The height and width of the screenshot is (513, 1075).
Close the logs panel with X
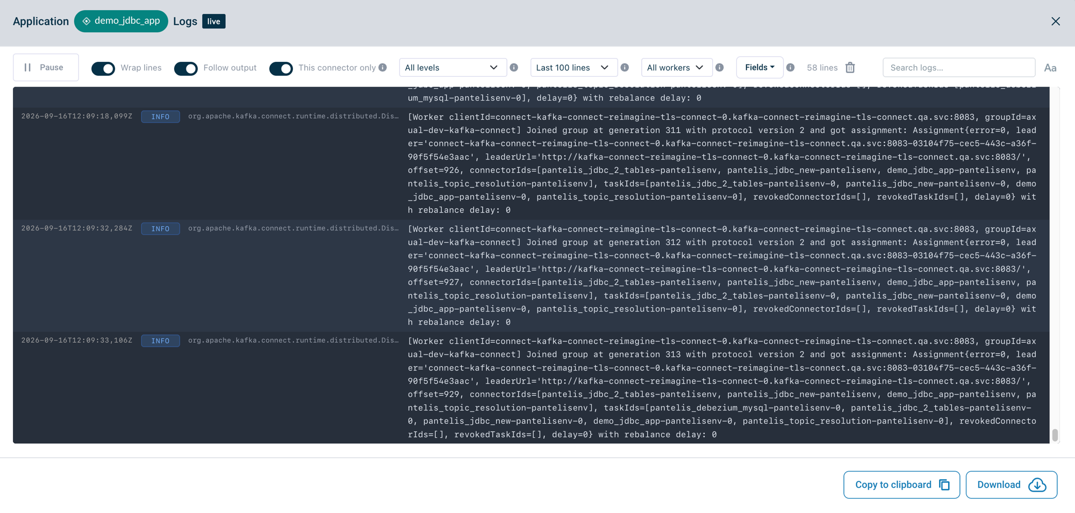(1055, 21)
